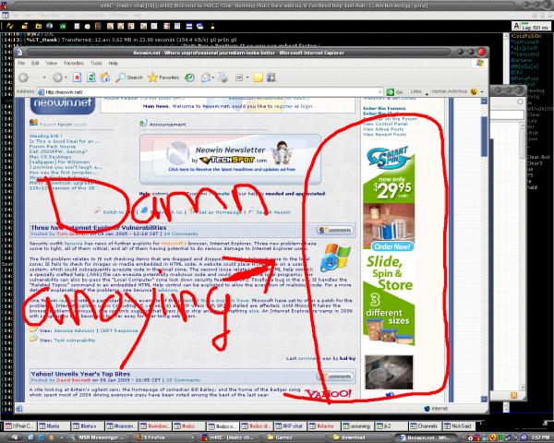554x443 pixels.
Task: Open the Enter the Forums link
Action: (x=384, y=109)
